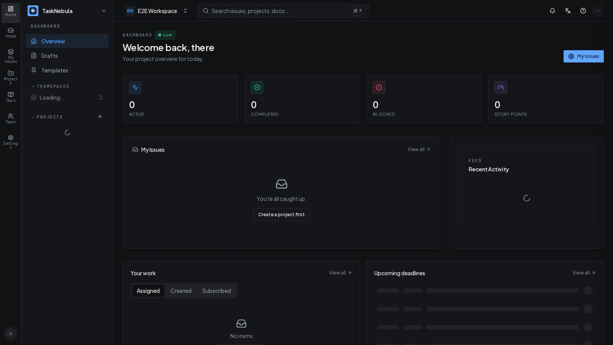Click the Active stat card
Image resolution: width=613 pixels, height=345 pixels.
pos(180,99)
